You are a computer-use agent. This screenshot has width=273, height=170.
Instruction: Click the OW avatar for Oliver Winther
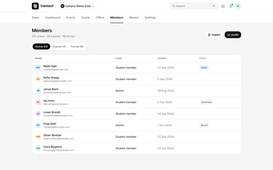38,137
